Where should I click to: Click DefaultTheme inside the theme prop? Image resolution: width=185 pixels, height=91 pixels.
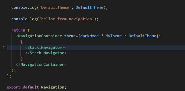point(142,36)
